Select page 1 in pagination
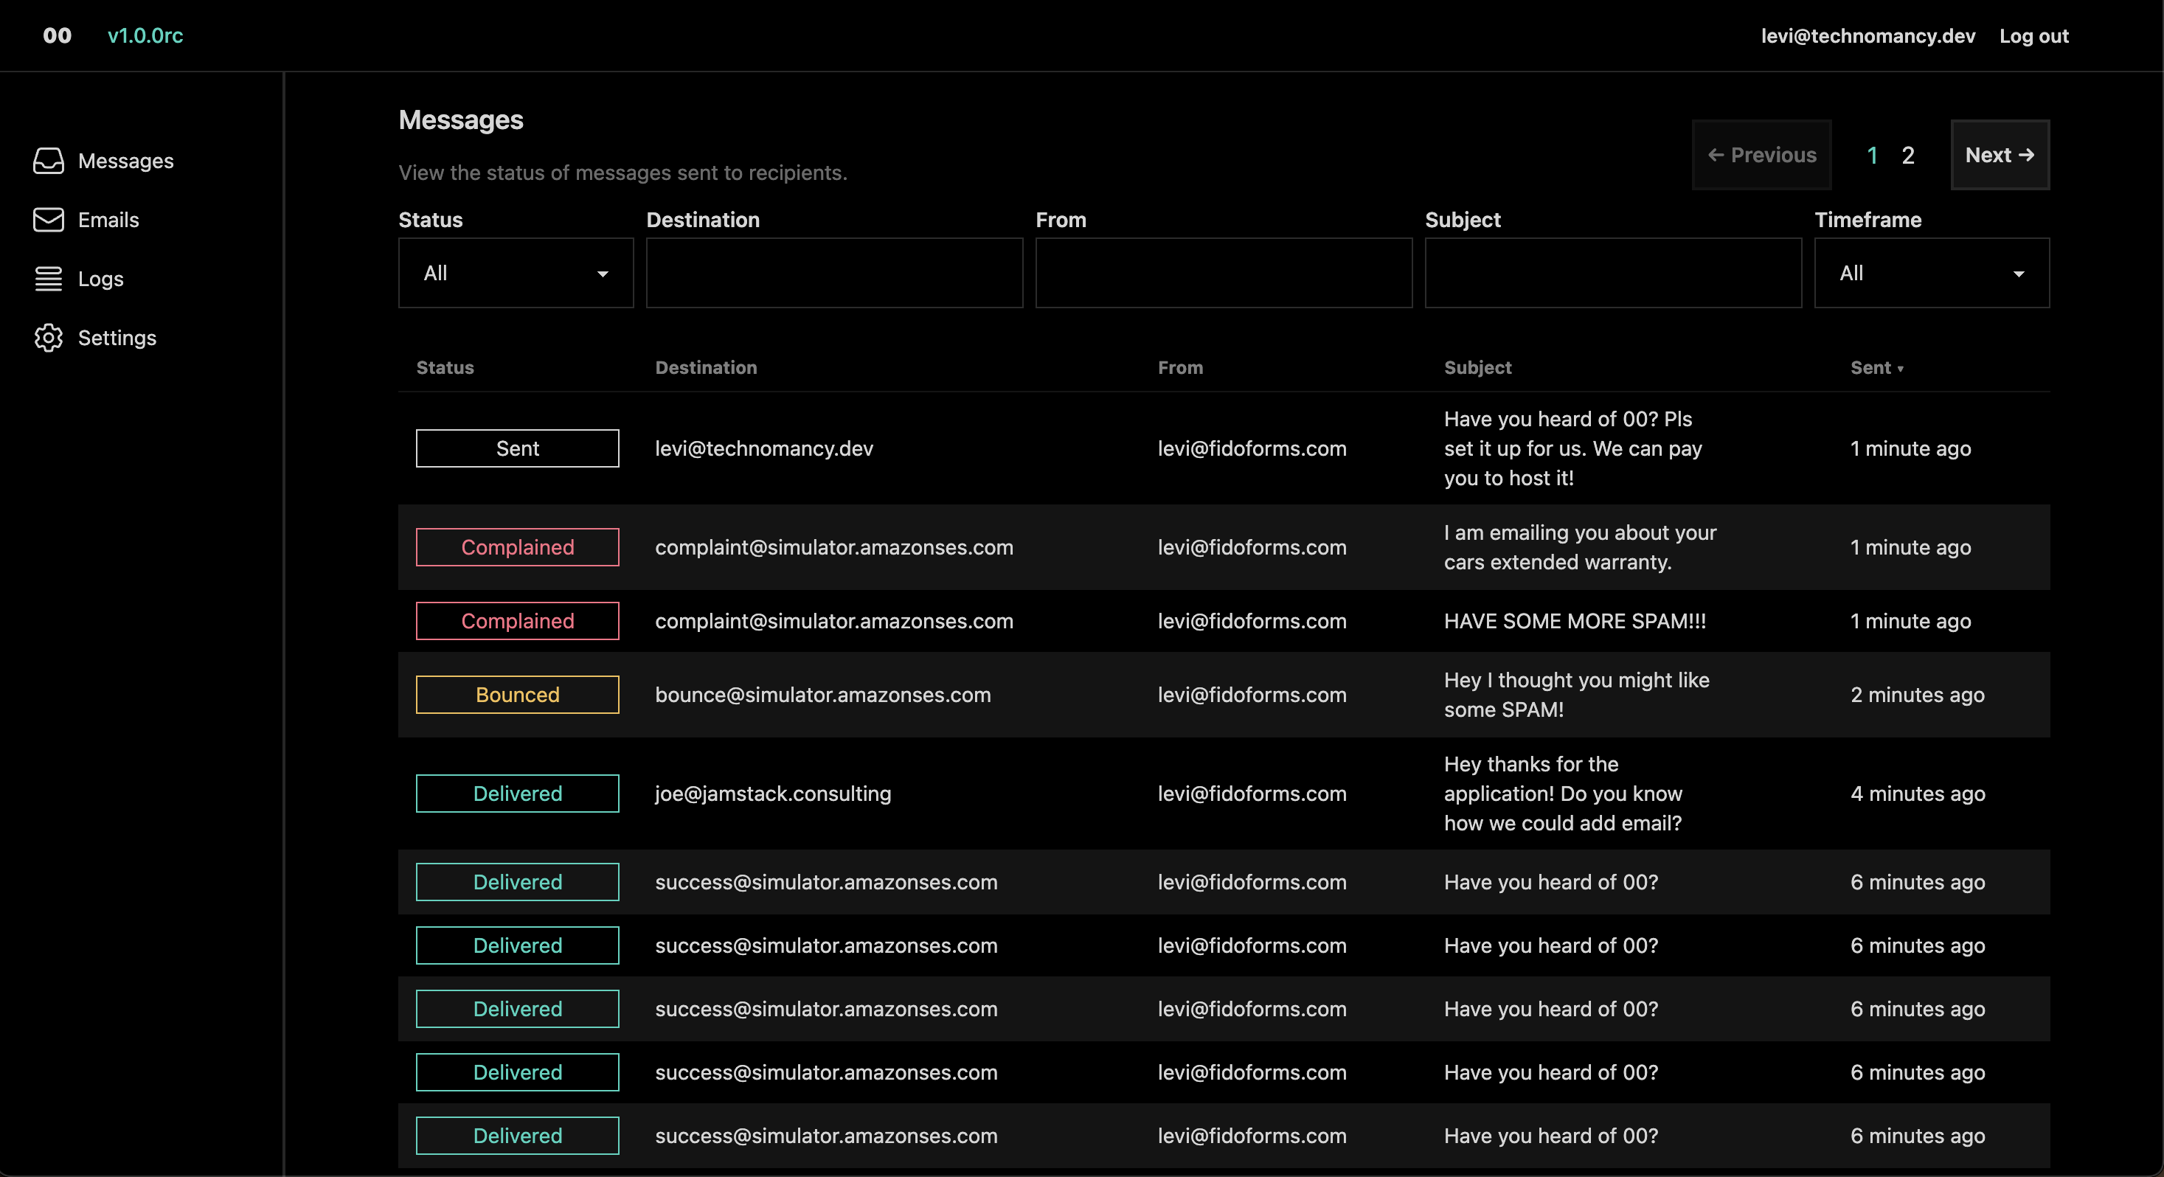 [1872, 156]
